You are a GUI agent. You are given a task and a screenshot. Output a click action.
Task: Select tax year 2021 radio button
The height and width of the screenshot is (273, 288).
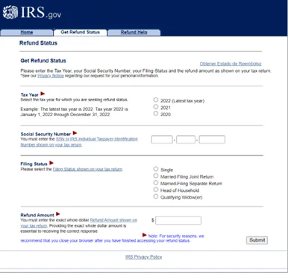point(156,106)
